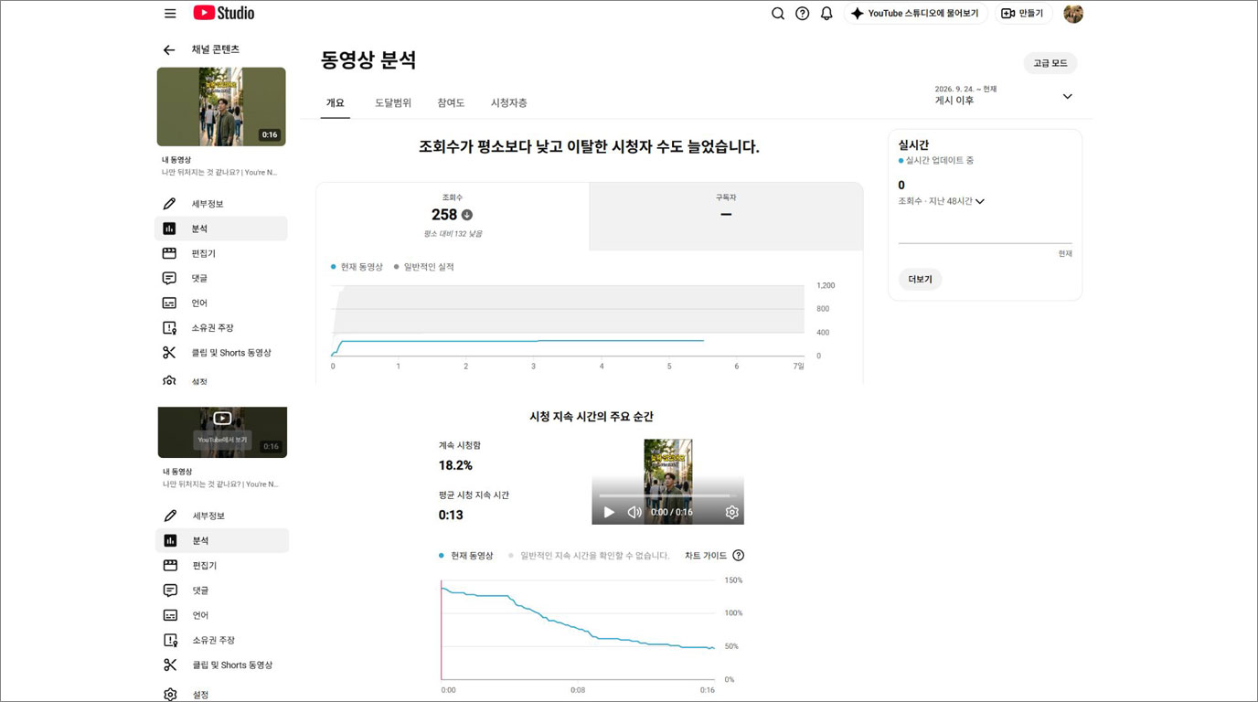Click the 18.2% 계속 시청함 value
Viewport: 1258px width, 702px height.
[455, 465]
